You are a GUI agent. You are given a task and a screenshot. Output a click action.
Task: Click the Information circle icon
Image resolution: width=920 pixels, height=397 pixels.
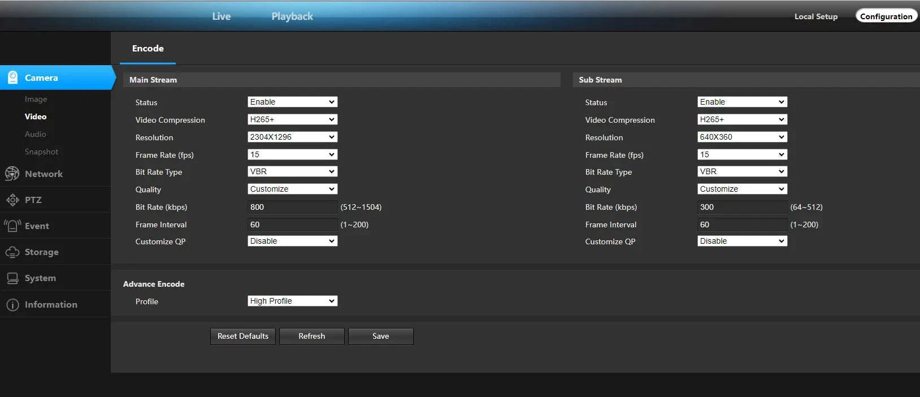pyautogui.click(x=12, y=304)
